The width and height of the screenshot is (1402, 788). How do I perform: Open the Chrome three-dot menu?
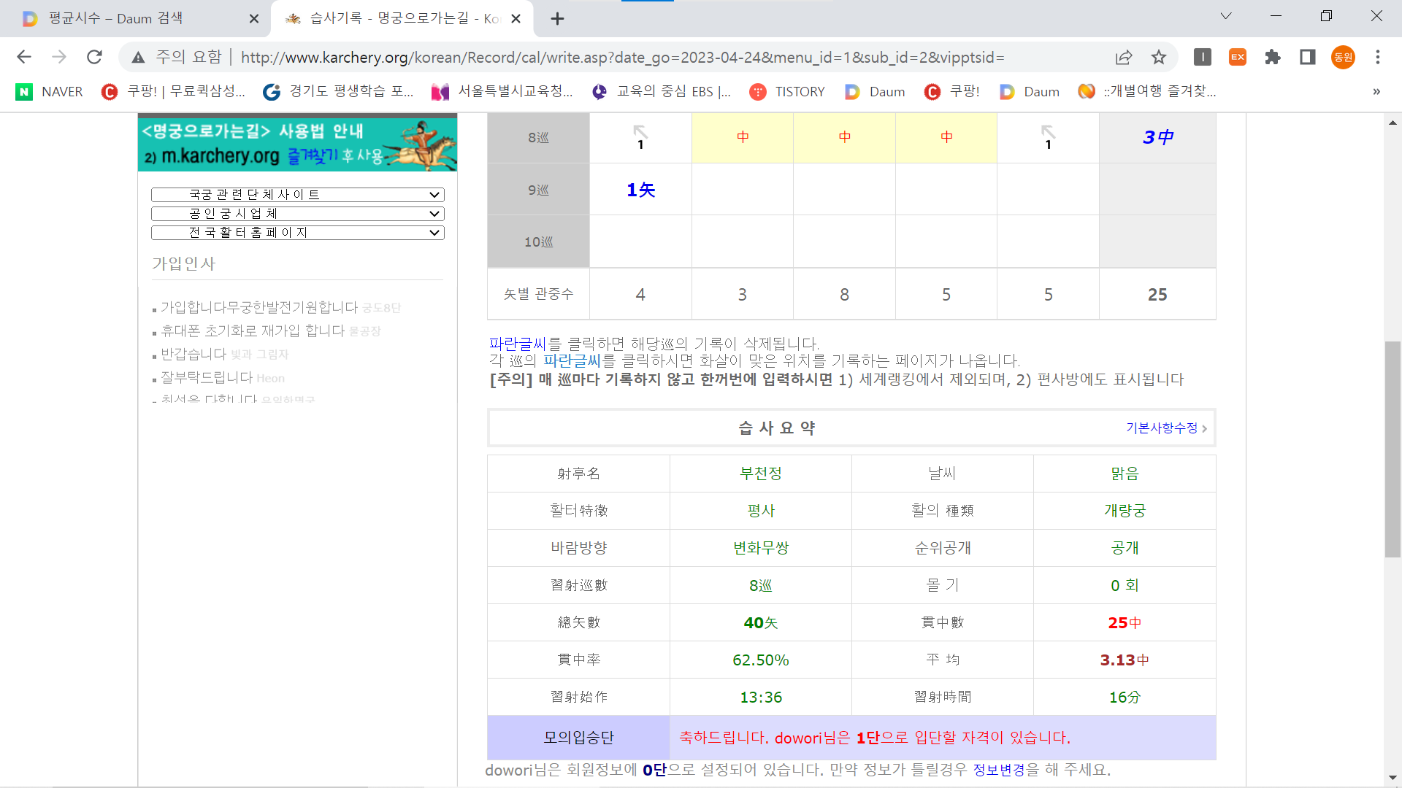pyautogui.click(x=1378, y=57)
